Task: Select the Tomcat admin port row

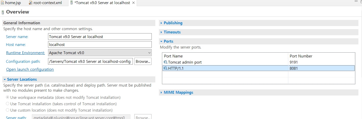Action: click(259, 62)
